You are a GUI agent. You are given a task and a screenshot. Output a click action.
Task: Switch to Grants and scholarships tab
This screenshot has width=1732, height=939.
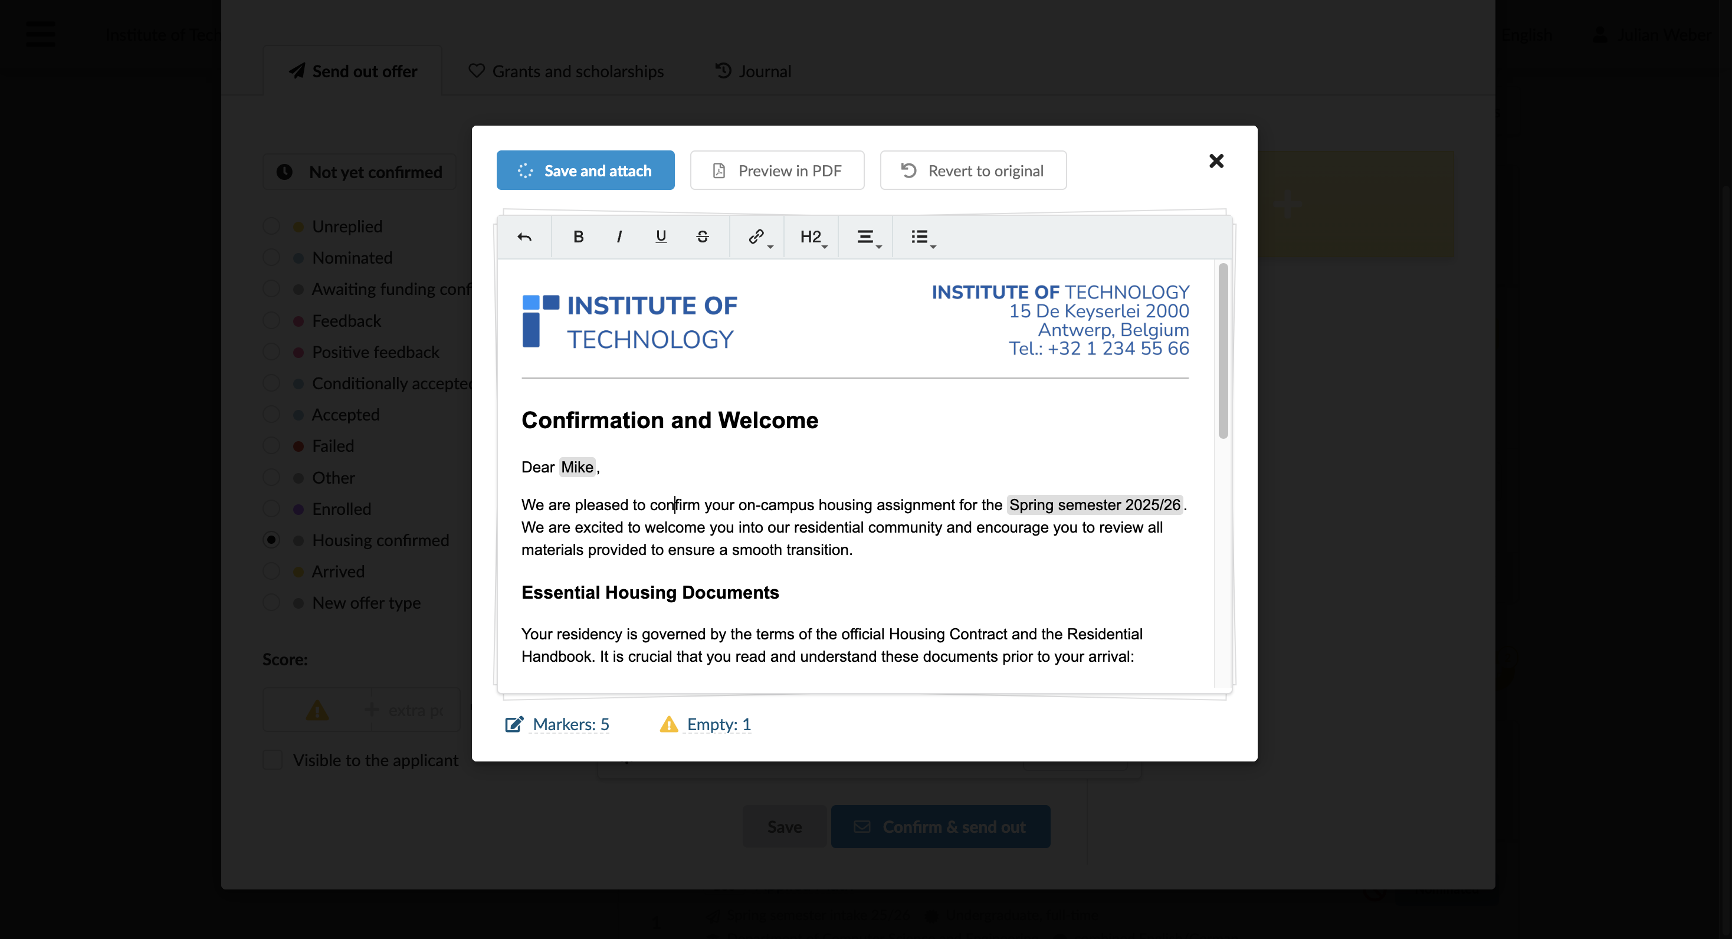pyautogui.click(x=566, y=71)
